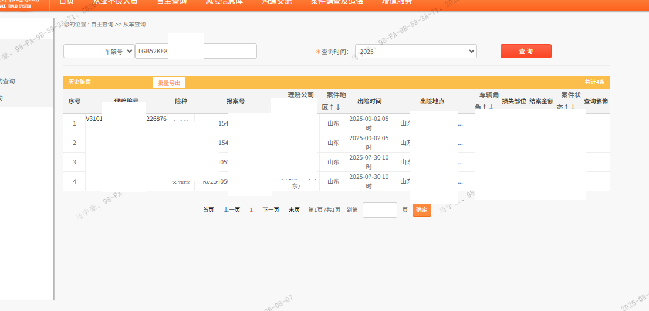Sort 案件地区 column ascending with up arrow
This screenshot has width=649, height=311.
click(x=332, y=107)
